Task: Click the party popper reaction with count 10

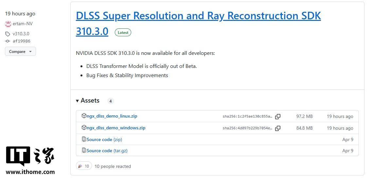Action: pyautogui.click(x=84, y=166)
